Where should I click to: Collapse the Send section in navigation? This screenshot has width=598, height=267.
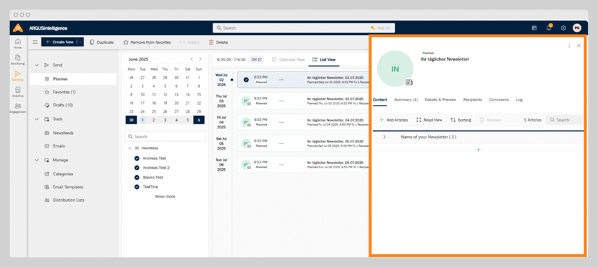click(37, 65)
